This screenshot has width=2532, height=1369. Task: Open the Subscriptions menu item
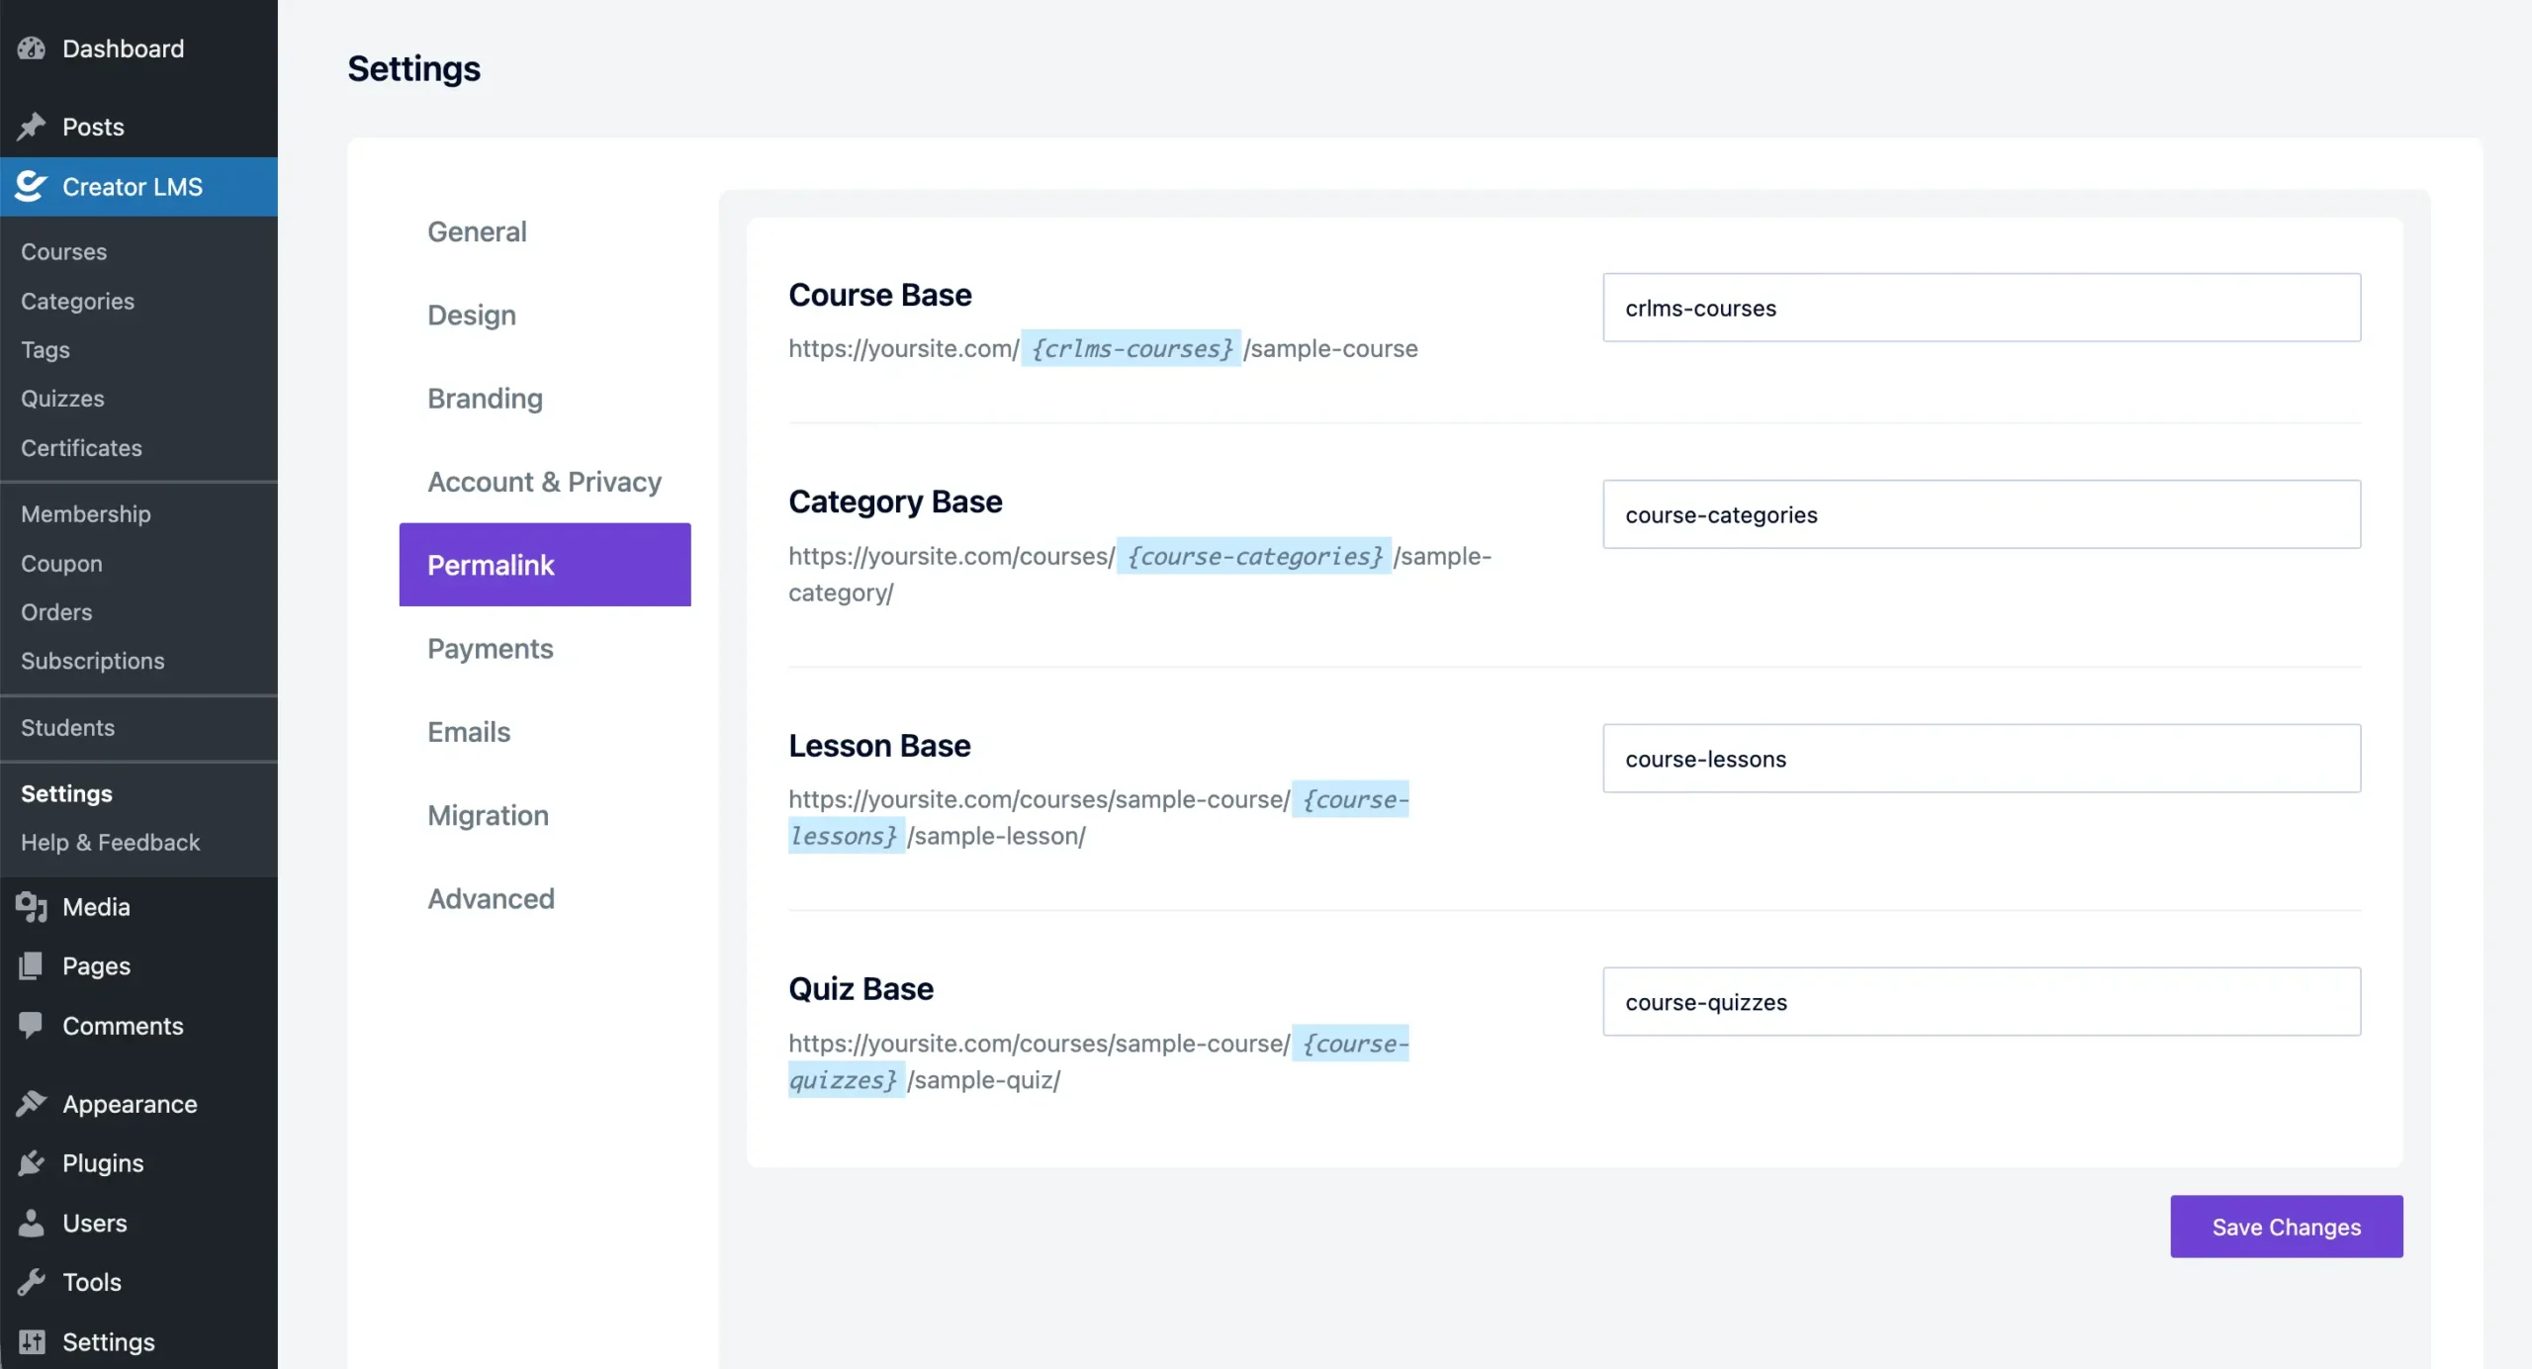click(92, 661)
